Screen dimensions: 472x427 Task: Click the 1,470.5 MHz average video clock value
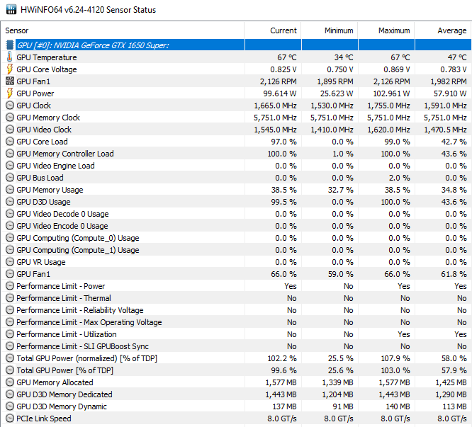[446, 130]
